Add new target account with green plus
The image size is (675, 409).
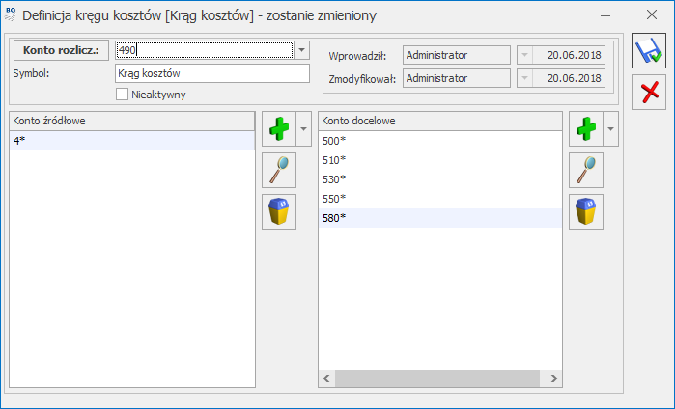[x=586, y=128]
